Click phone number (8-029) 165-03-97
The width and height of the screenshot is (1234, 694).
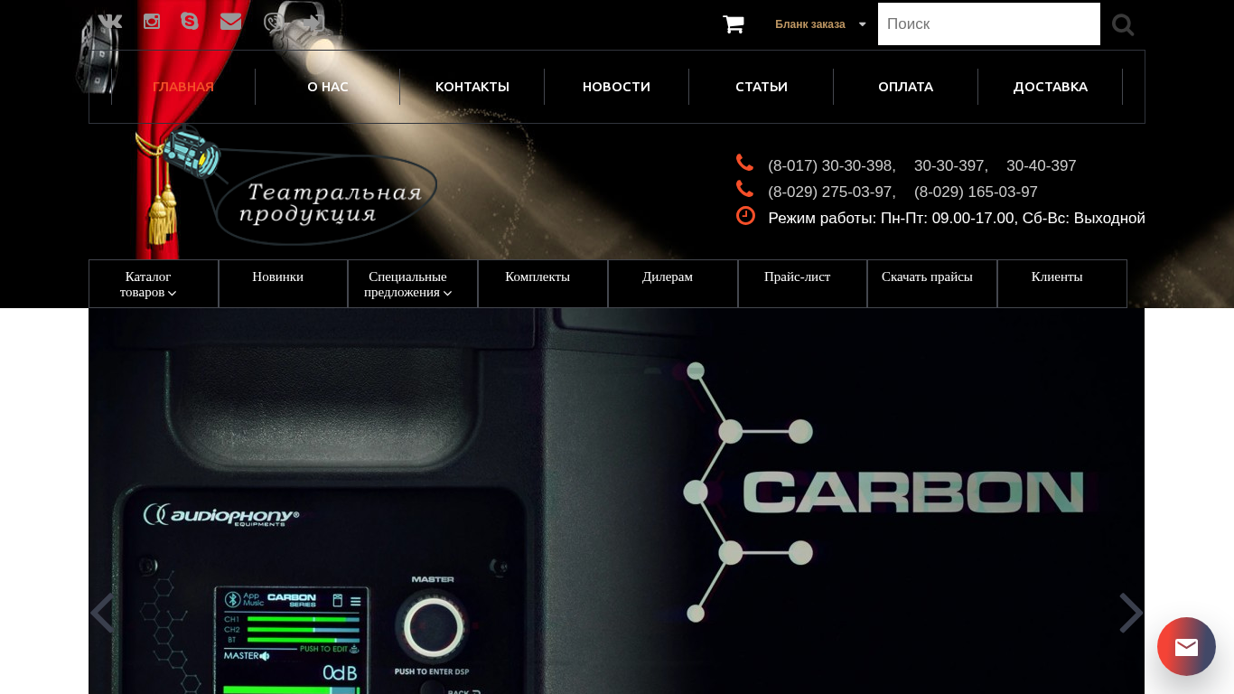point(976,192)
